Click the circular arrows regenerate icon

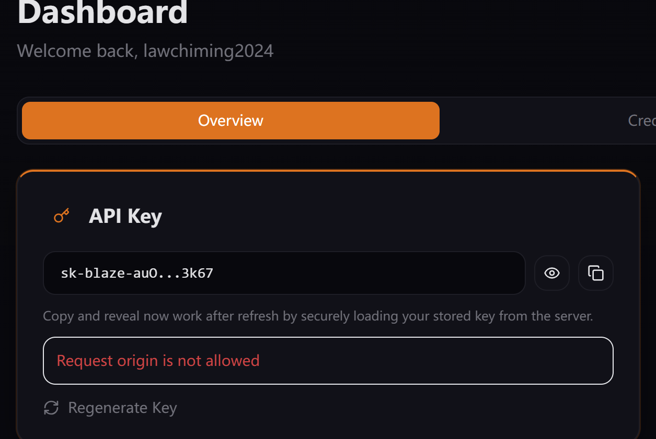pos(51,408)
